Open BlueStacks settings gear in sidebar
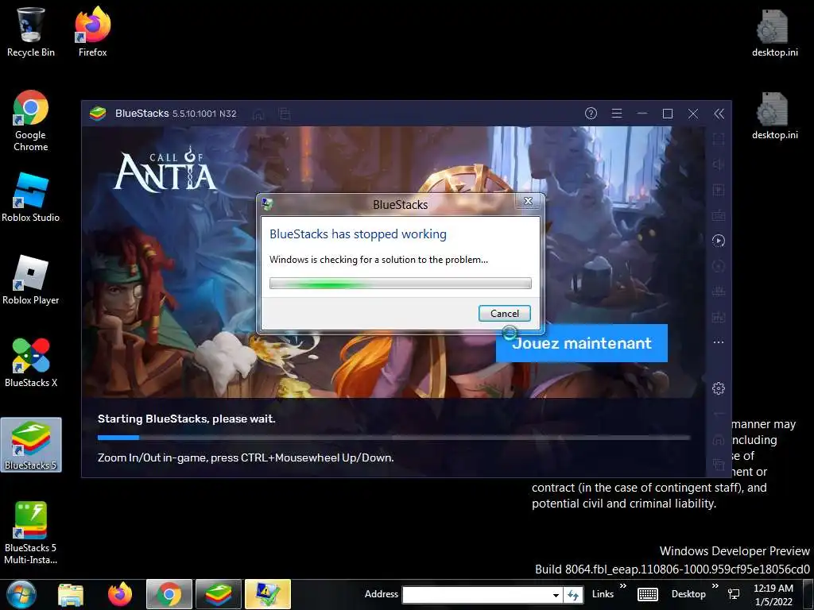The image size is (814, 610). (x=719, y=388)
